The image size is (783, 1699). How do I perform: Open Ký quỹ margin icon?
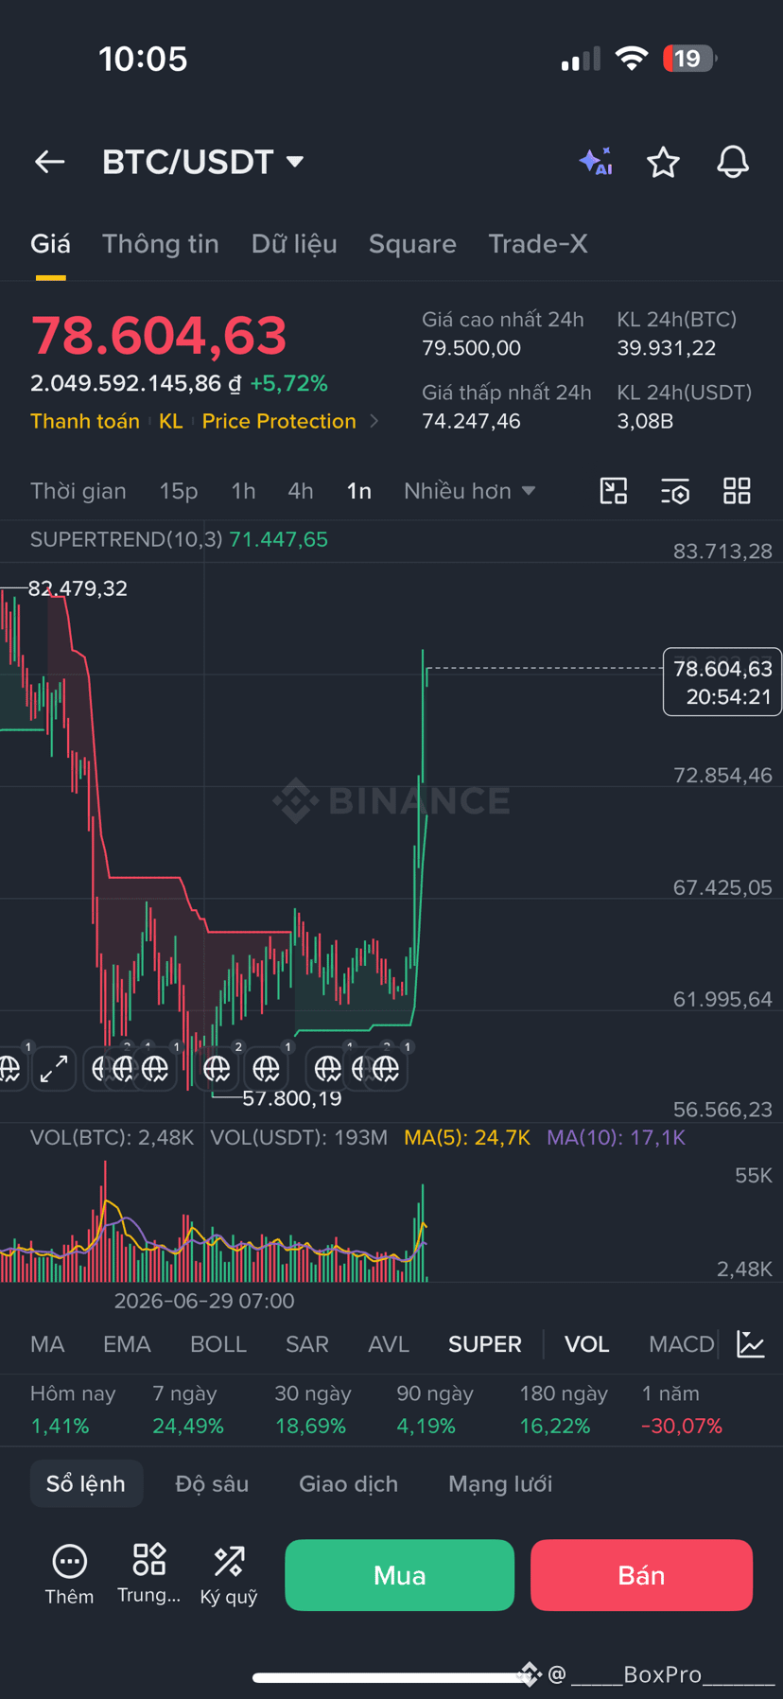[x=229, y=1575]
